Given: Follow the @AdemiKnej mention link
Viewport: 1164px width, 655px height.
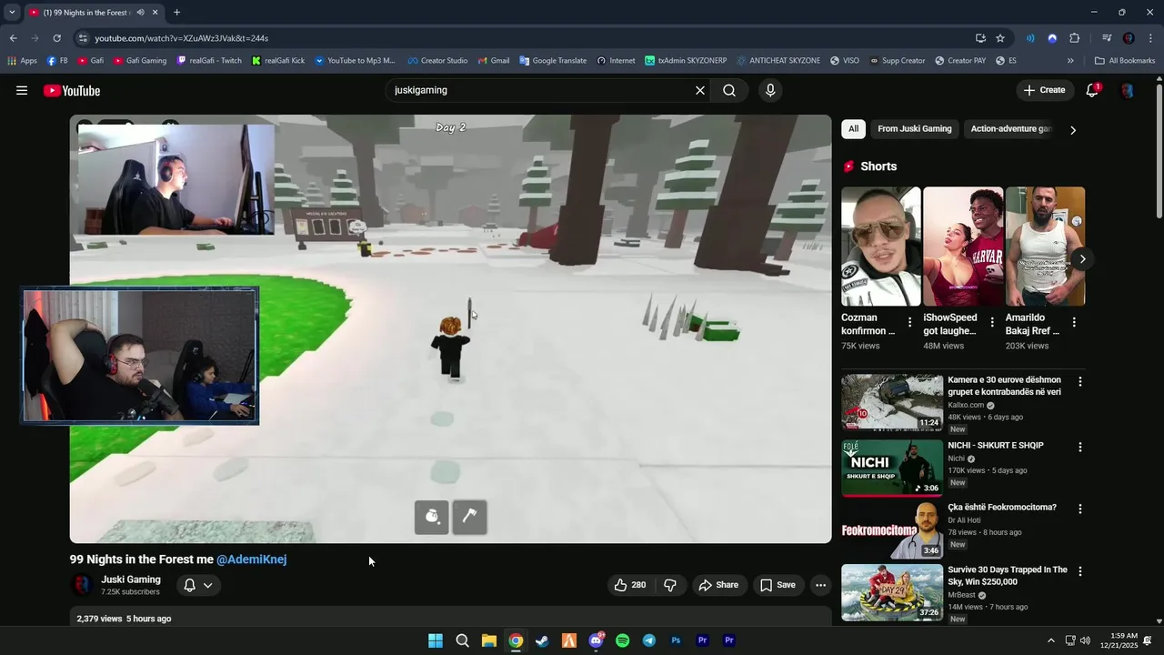Looking at the screenshot, I should click(x=252, y=559).
